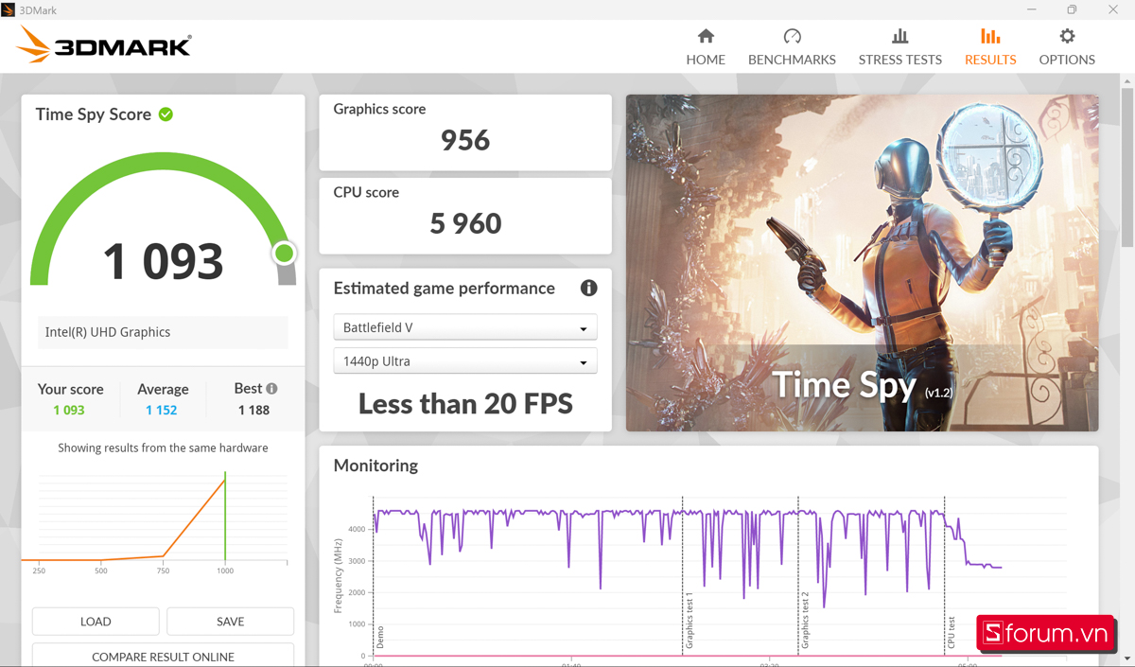Open the Battlefield V game dropdown

464,326
